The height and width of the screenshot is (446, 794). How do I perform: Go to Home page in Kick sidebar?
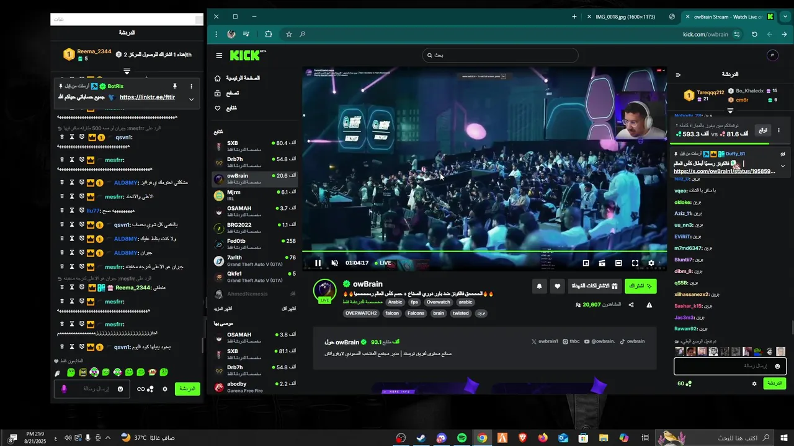tap(237, 78)
